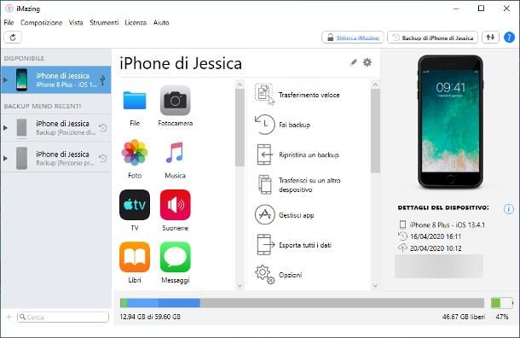520x338 pixels.
Task: Open the blue help question mark
Action: 509,38
